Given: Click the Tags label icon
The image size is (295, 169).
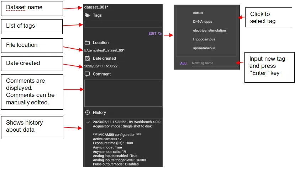Looking at the screenshot, I should [87, 15].
